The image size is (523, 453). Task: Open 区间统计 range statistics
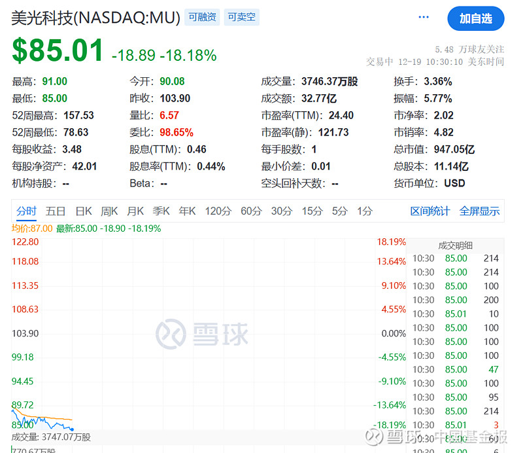coord(430,211)
